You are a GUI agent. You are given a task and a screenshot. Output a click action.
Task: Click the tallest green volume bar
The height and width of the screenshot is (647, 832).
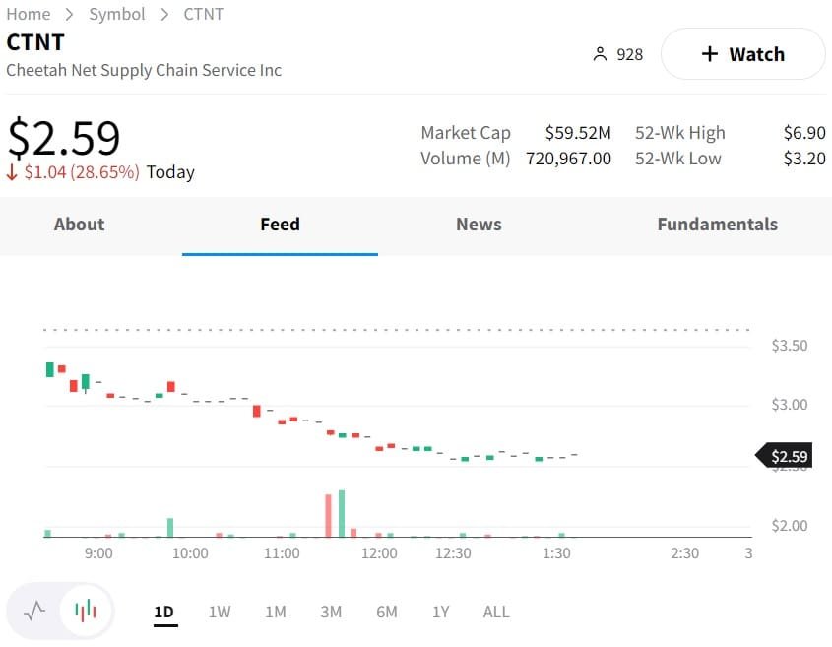[342, 513]
